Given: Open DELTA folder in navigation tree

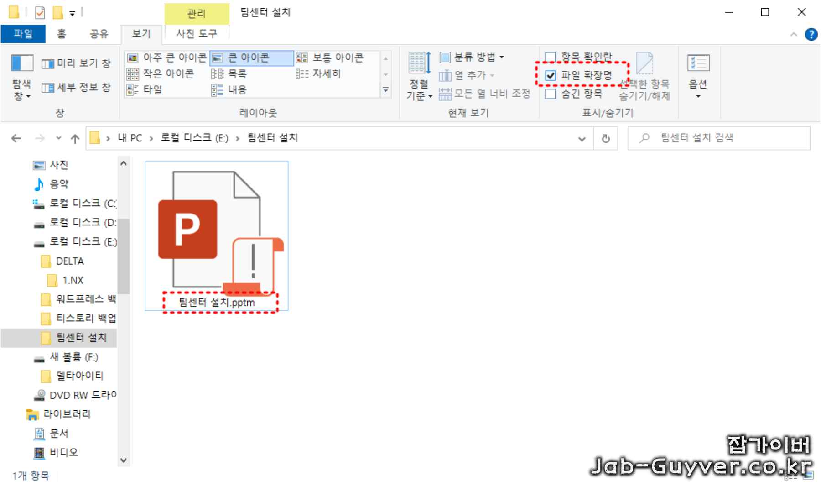Looking at the screenshot, I should click(x=70, y=261).
